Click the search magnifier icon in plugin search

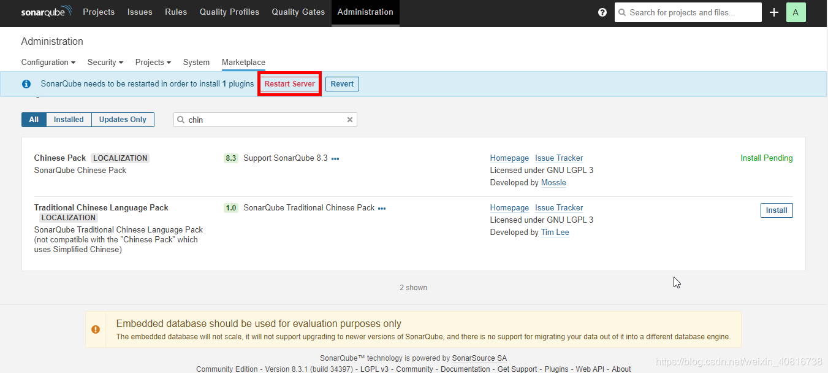181,120
